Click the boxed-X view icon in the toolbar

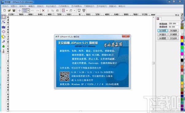[x=25, y=11]
